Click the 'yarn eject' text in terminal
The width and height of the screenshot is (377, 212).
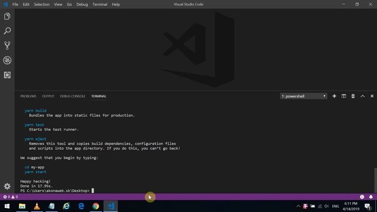pyautogui.click(x=35, y=139)
